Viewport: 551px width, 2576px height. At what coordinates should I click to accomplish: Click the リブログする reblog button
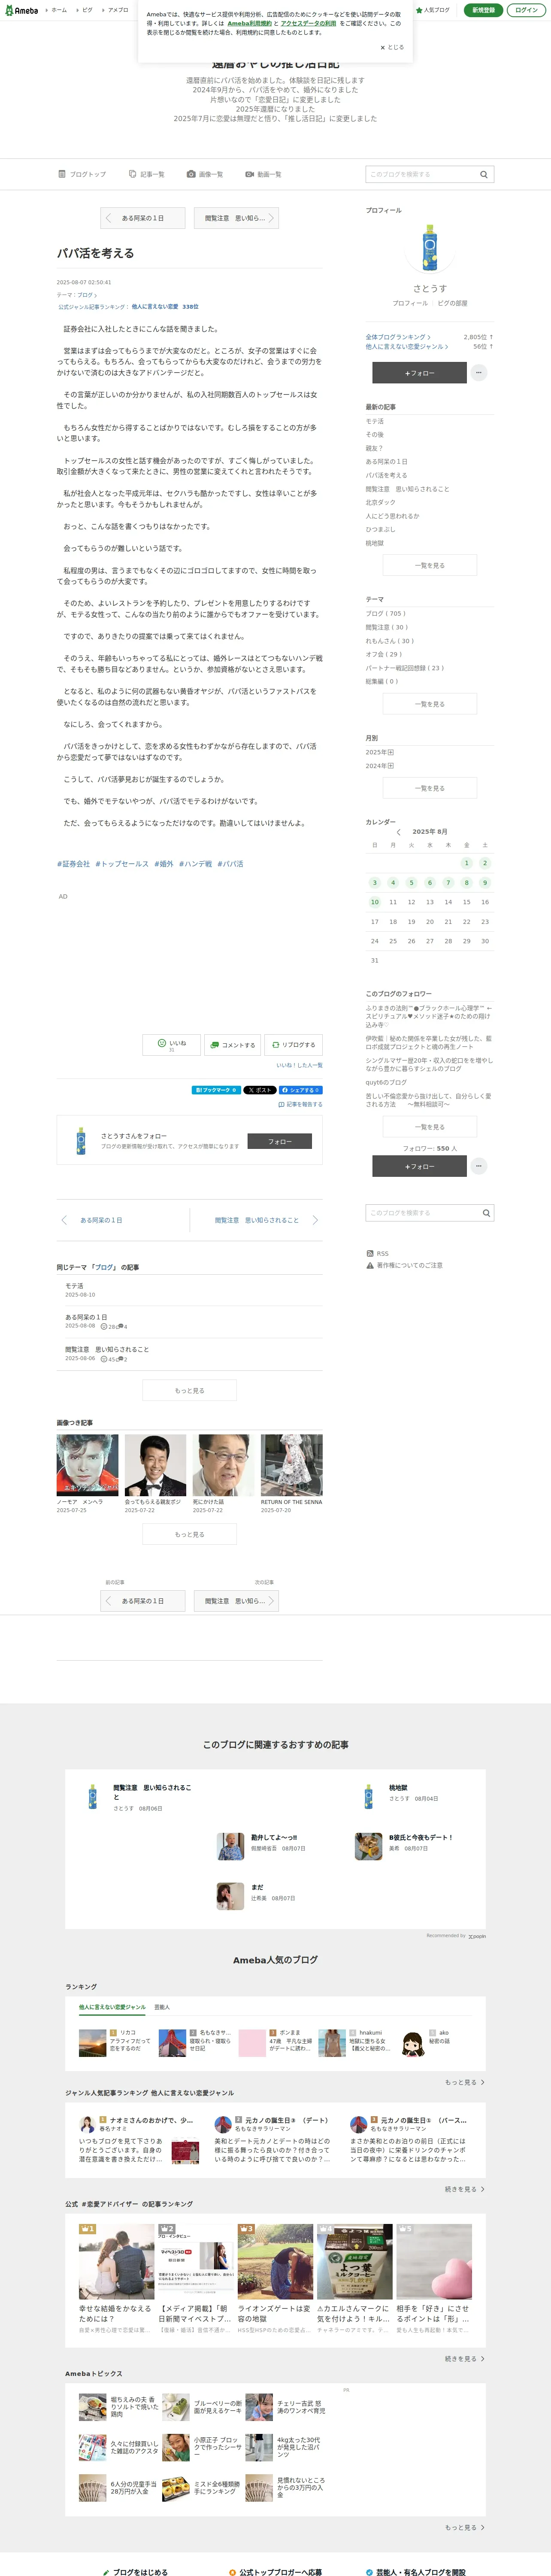(293, 1045)
